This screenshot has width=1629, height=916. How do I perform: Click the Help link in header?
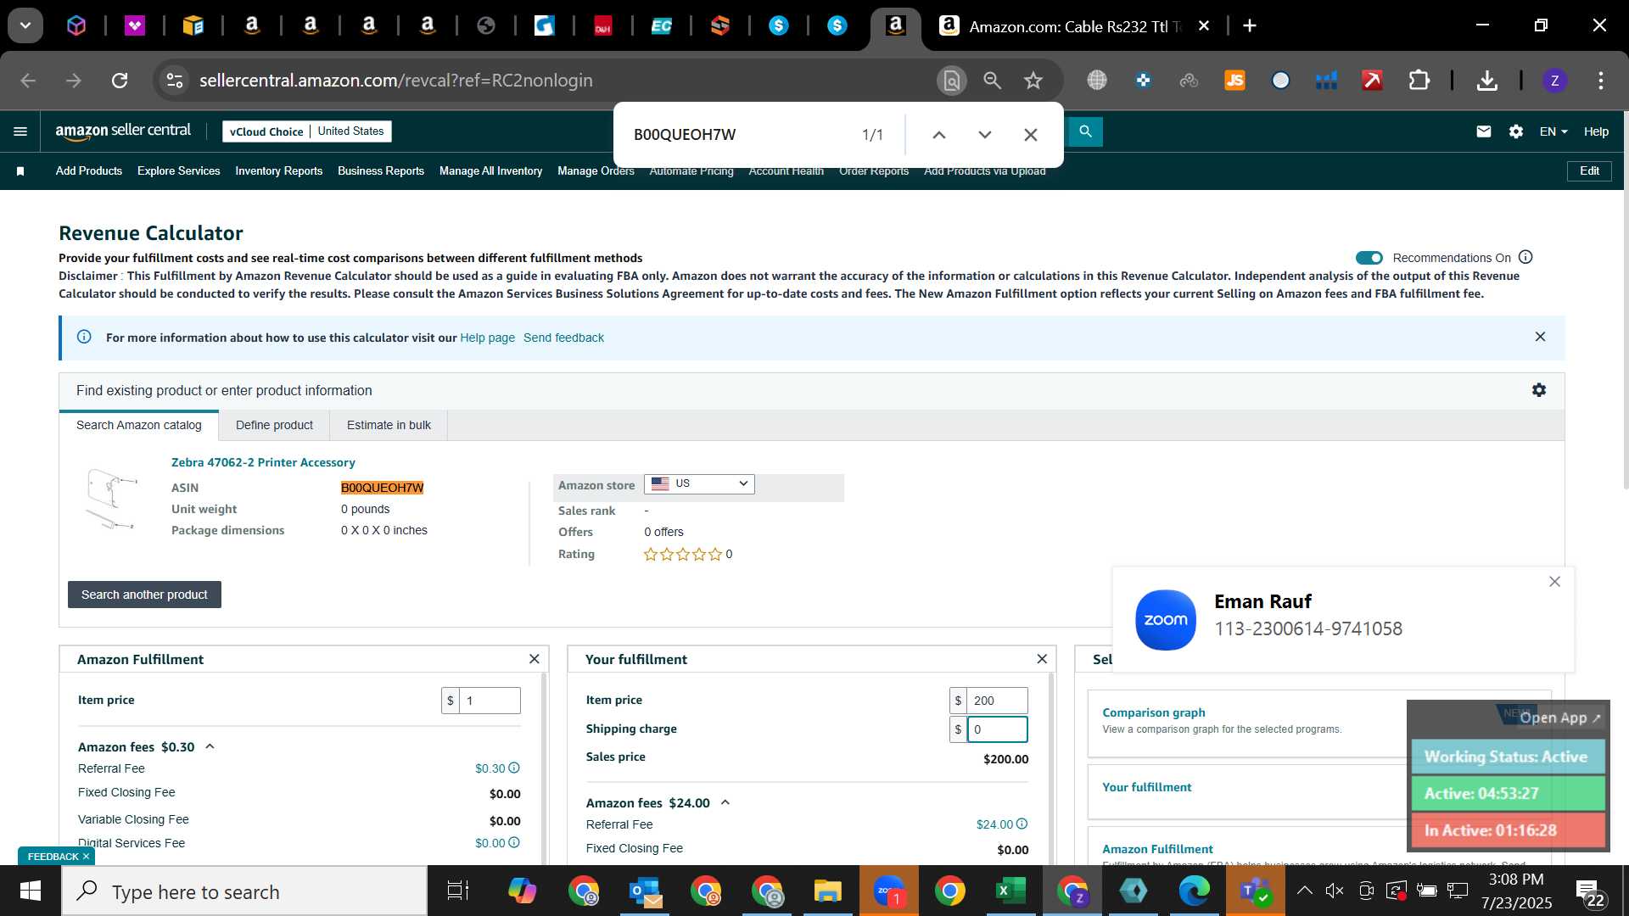(1596, 131)
